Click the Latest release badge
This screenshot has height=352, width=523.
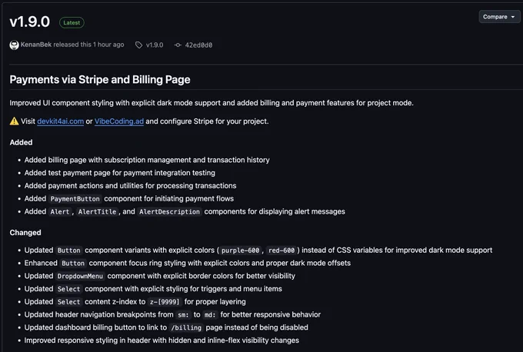(x=72, y=22)
